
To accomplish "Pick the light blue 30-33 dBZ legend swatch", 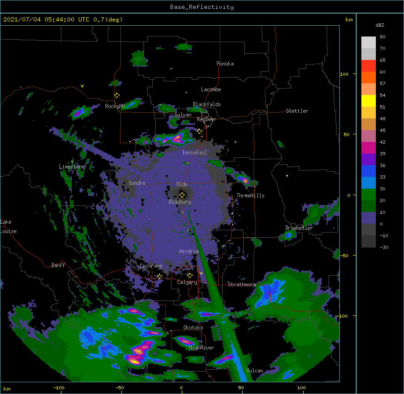I will point(368,182).
